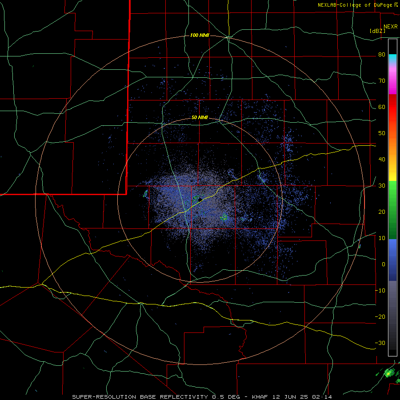
Task: Click the 60 value on dBZ scale
Action: pyautogui.click(x=382, y=107)
